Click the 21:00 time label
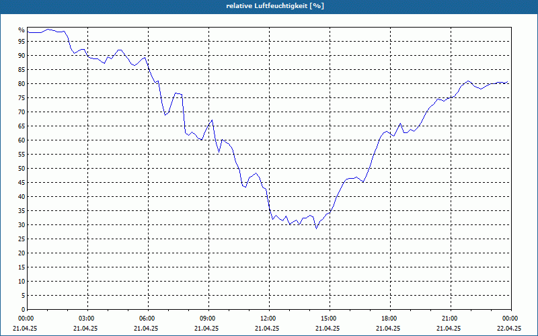This screenshot has width=538, height=336. pyautogui.click(x=451, y=319)
